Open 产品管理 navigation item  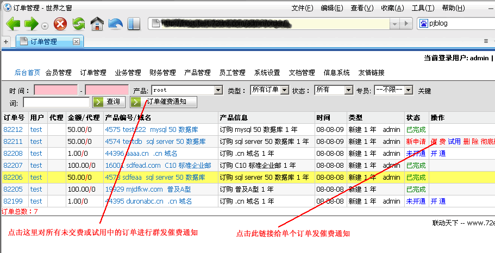[197, 73]
